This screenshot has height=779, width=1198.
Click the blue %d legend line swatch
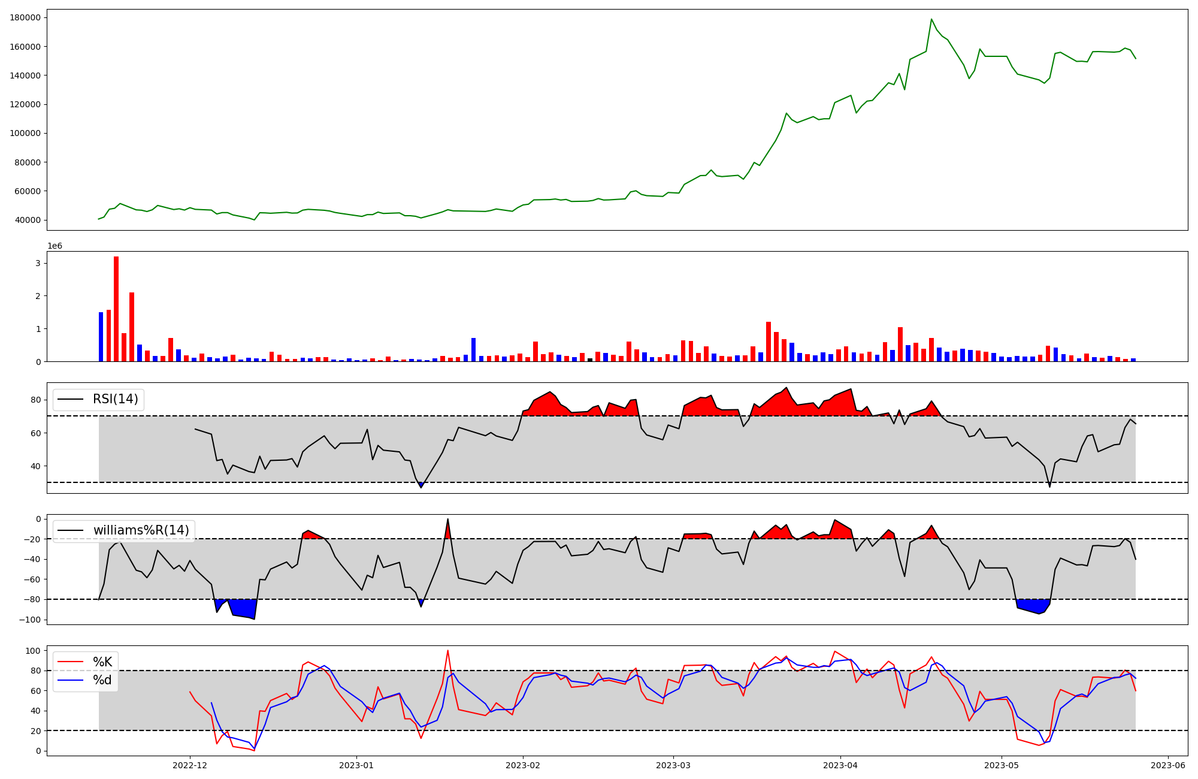click(x=69, y=680)
